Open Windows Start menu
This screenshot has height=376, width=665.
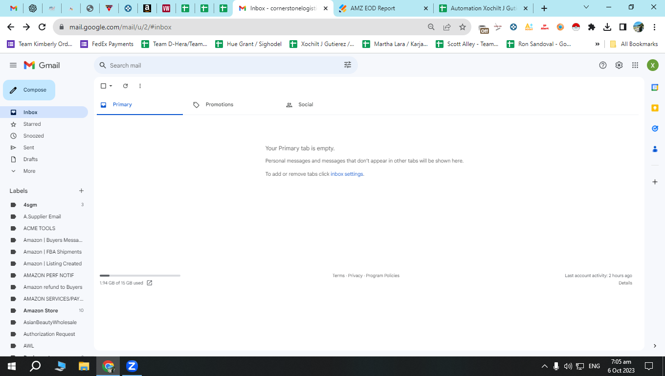[12, 366]
